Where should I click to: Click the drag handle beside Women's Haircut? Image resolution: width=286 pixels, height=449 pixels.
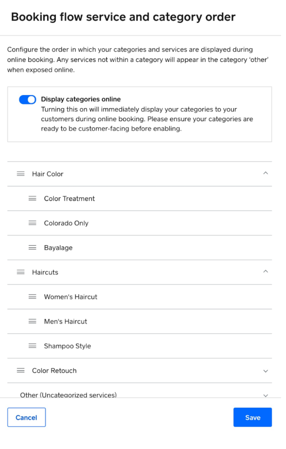[x=32, y=297]
